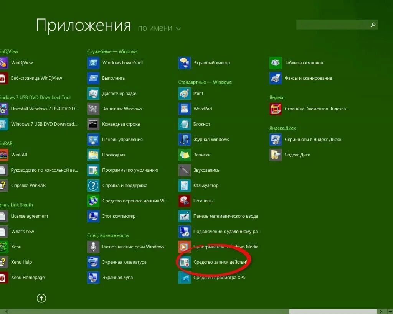Open Записки sticky notes icon
Viewport: 393px width, 314px height.
[185, 155]
